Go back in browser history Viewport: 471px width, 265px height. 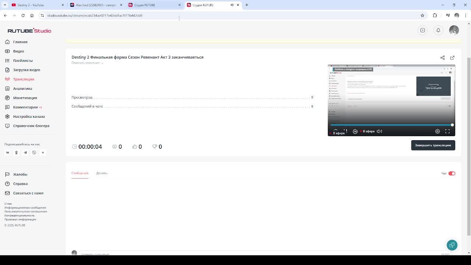coord(5,15)
